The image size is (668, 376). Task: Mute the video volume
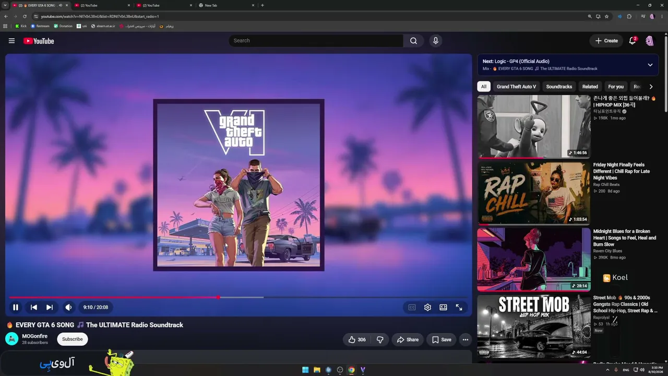coord(68,308)
